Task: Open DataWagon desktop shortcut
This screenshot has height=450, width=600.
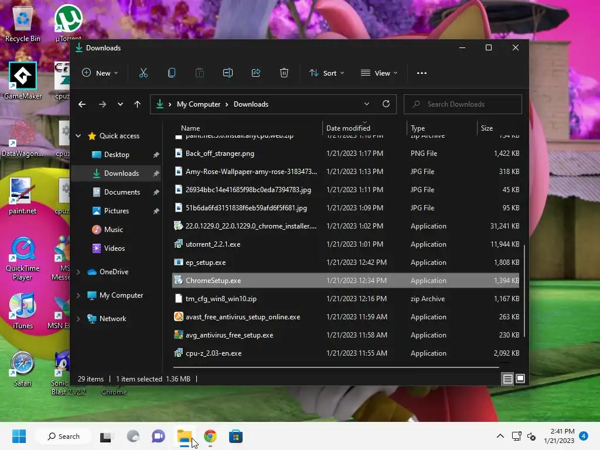Action: coord(23,138)
